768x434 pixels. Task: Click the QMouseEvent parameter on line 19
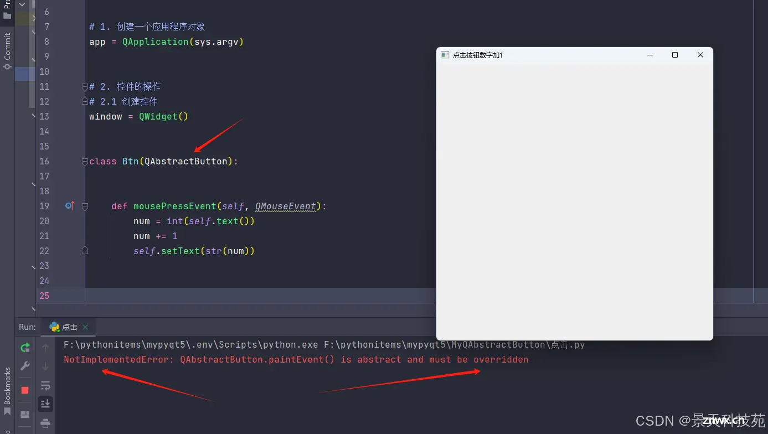[x=286, y=206]
